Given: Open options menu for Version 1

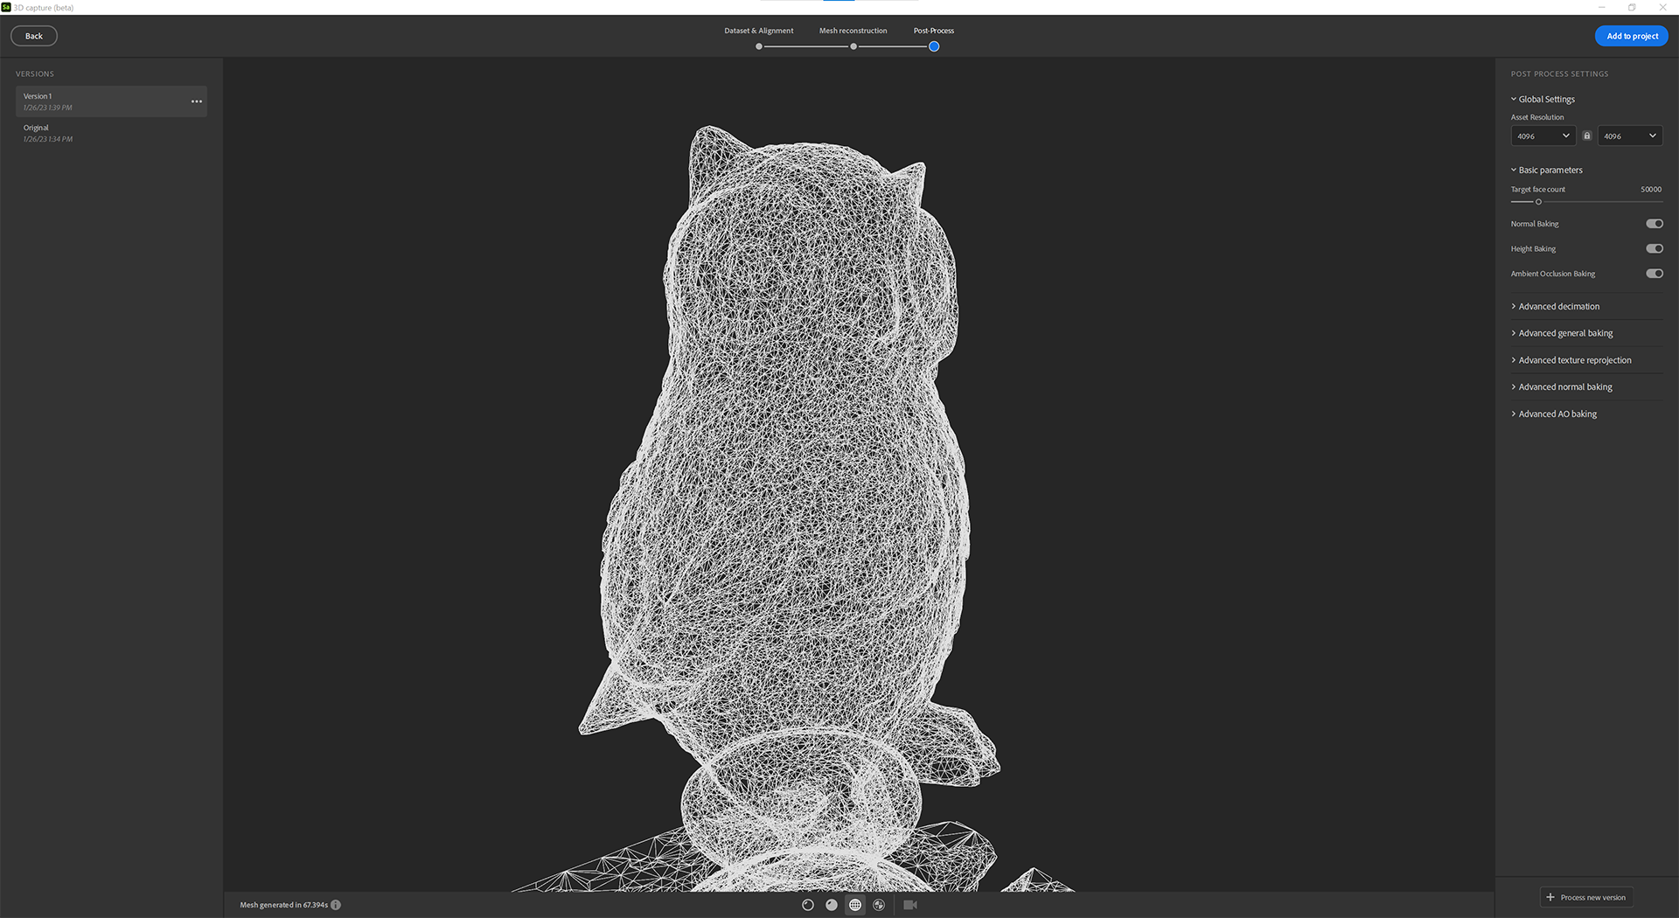Looking at the screenshot, I should 197,101.
